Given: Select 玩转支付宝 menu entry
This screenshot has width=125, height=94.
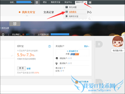Looking at the screenshot, I should click(x=73, y=16).
